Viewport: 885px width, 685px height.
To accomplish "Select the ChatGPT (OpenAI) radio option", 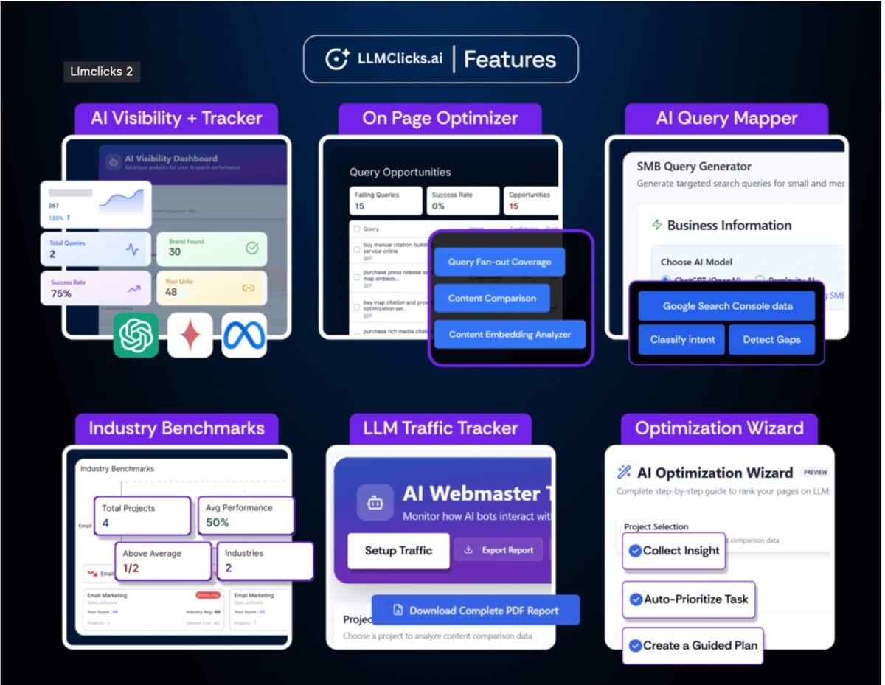I will coord(665,279).
